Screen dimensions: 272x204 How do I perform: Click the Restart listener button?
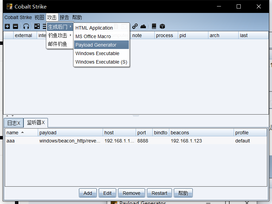159,193
